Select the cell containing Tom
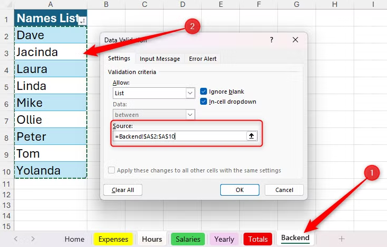 [x=51, y=153]
